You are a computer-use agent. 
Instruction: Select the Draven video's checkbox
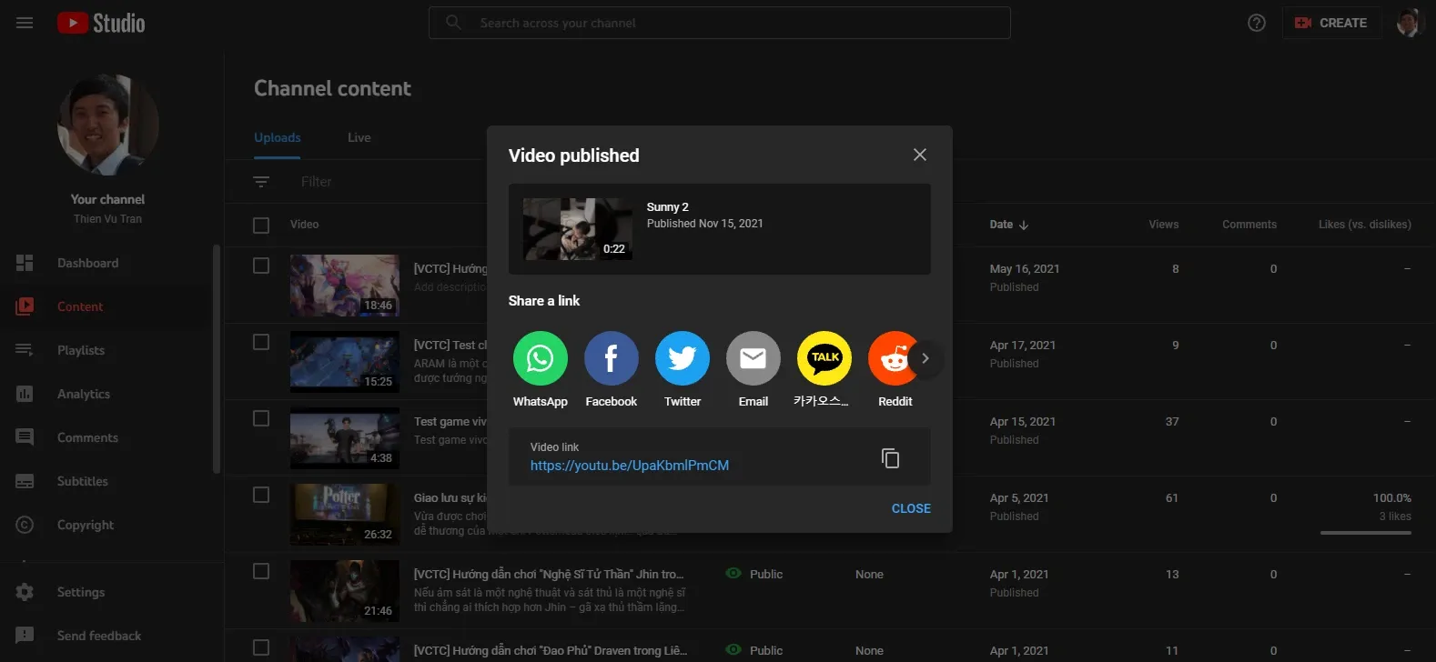[x=261, y=647]
